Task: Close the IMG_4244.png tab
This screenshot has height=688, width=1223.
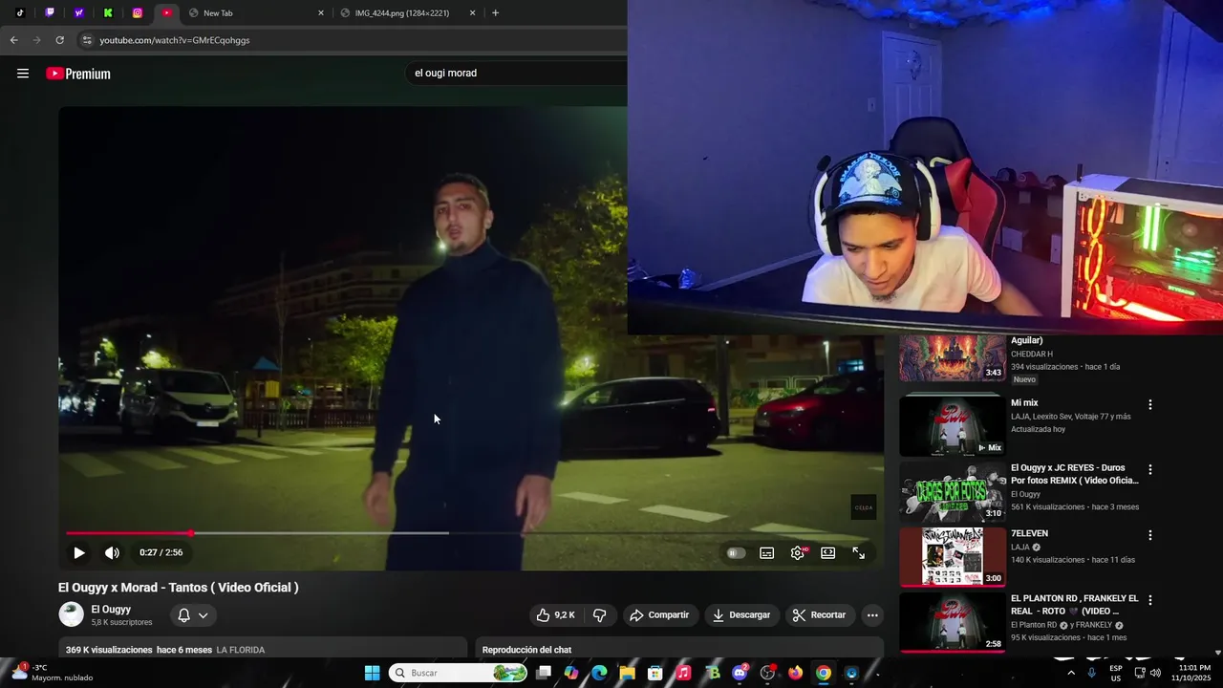Action: point(472,13)
